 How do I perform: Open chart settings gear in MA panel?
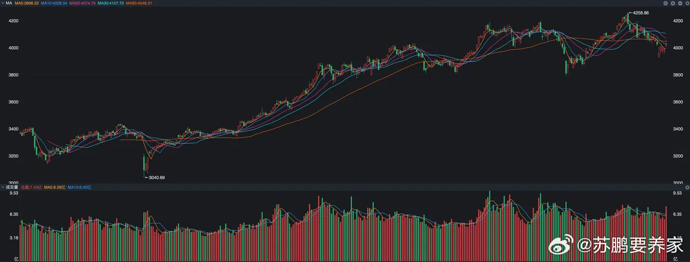[x=687, y=3]
